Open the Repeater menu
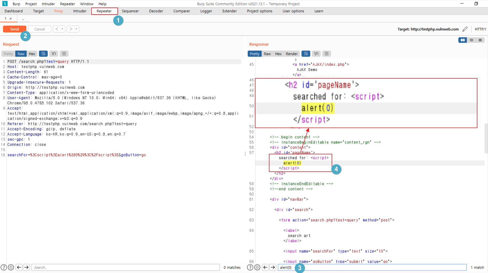 coord(67,4)
